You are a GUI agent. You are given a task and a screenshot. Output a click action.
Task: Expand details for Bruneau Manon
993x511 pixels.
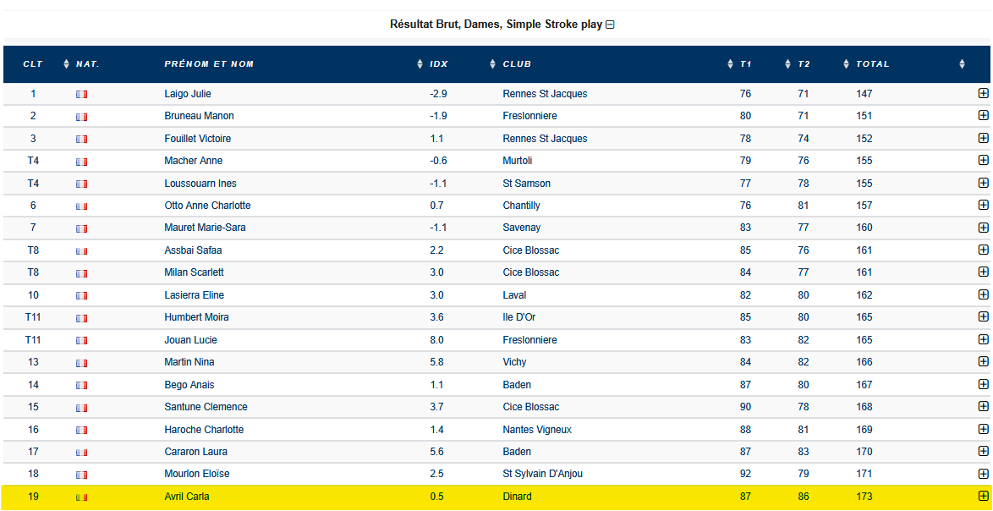point(983,116)
